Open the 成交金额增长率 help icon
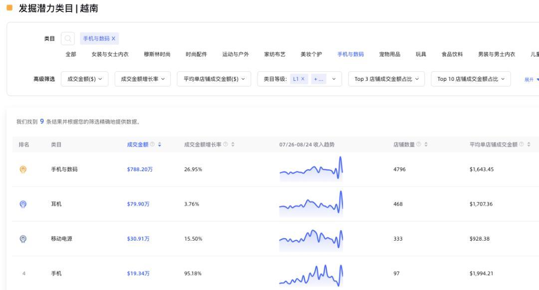 click(226, 144)
